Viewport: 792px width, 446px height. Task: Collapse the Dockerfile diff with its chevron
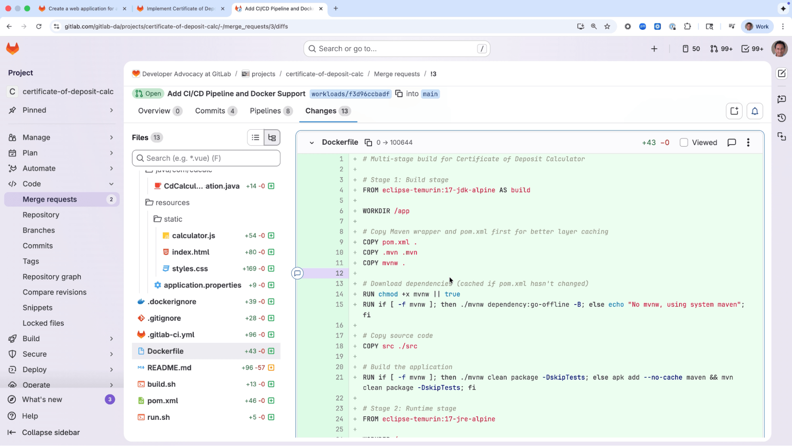[312, 142]
